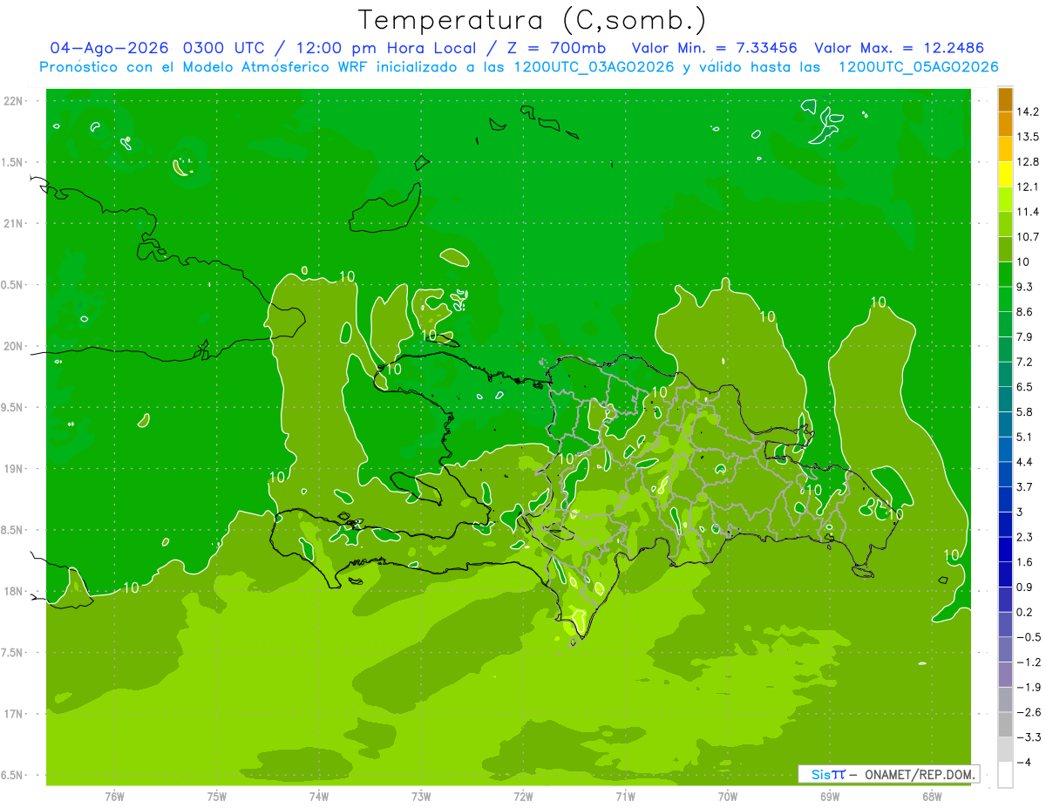Screen dimensions: 1046x808
Task: Click the '70W' longitude axis label
Action: coord(727,796)
